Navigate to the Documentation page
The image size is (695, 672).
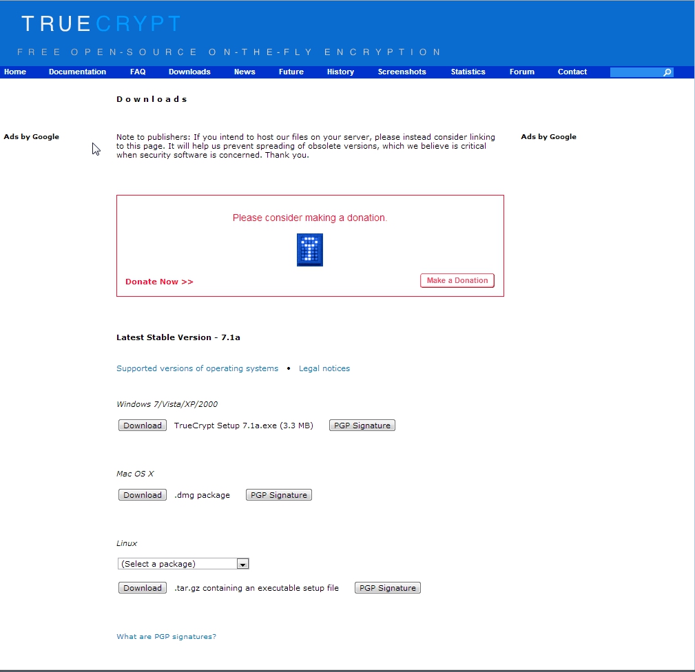77,72
